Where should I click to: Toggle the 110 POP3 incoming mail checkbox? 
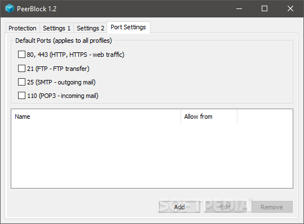click(x=21, y=96)
